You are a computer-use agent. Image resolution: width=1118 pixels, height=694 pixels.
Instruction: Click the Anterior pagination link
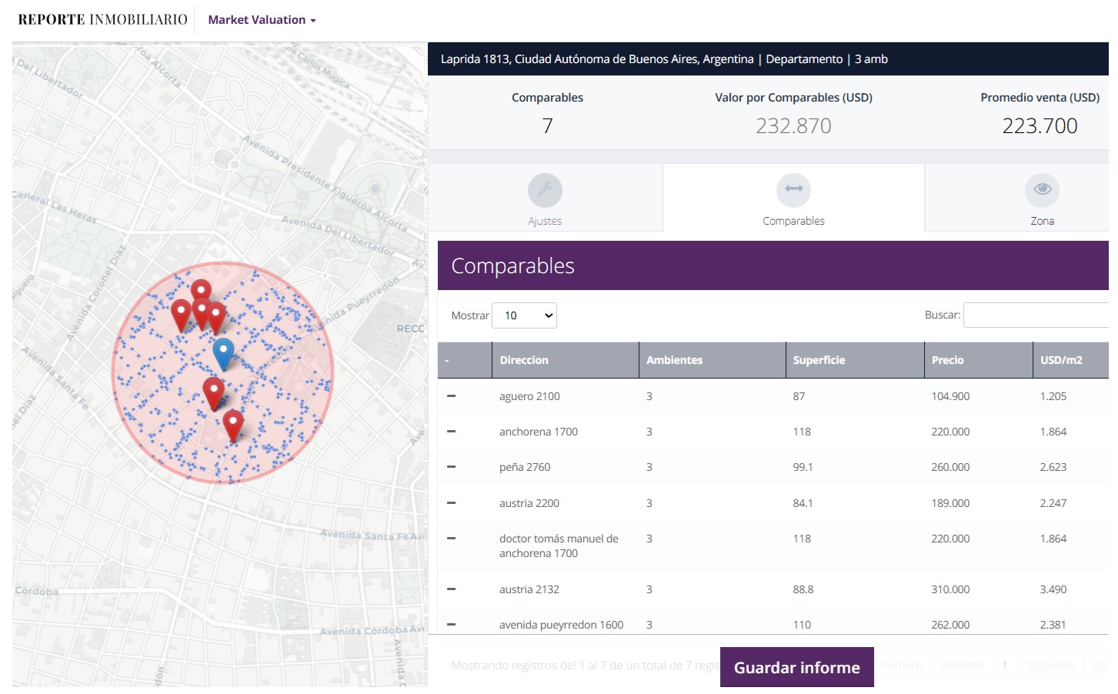pyautogui.click(x=962, y=666)
